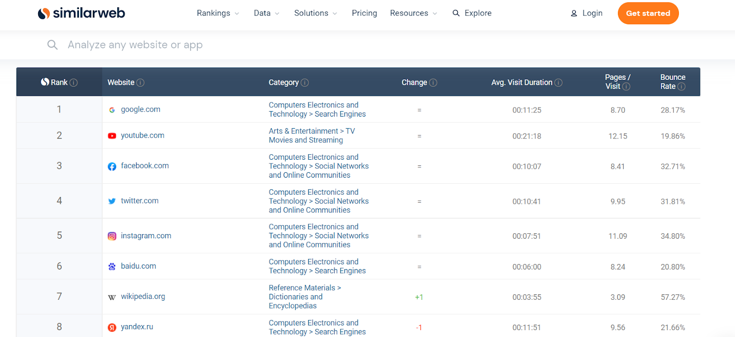Open the Dictionaries and Encyclopedias category

tap(305, 297)
